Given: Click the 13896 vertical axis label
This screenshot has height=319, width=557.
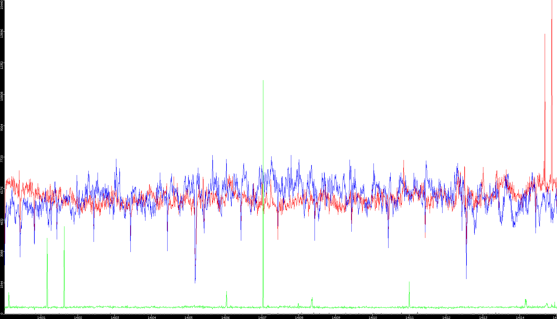Looking at the screenshot, I should point(2,33).
